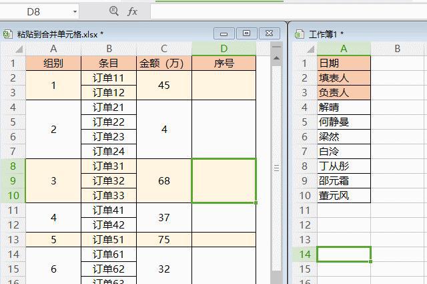Select header cell 金额（万）
This screenshot has width=427, height=284.
coord(164,63)
